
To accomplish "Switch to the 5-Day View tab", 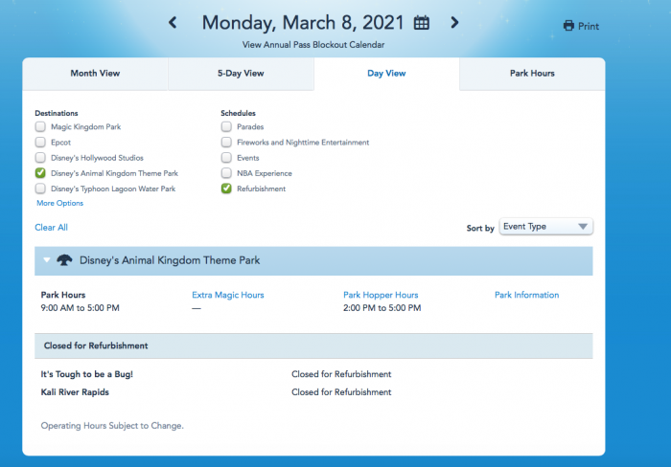I will click(x=241, y=74).
